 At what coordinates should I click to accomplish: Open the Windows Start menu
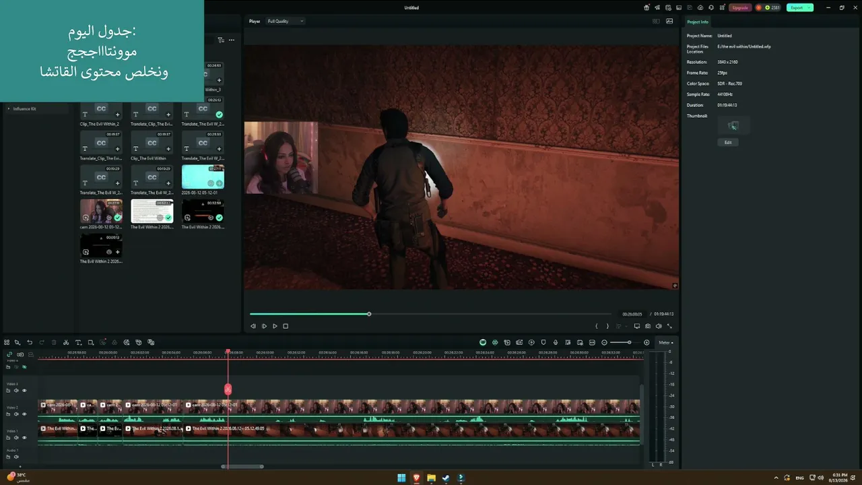tap(401, 478)
